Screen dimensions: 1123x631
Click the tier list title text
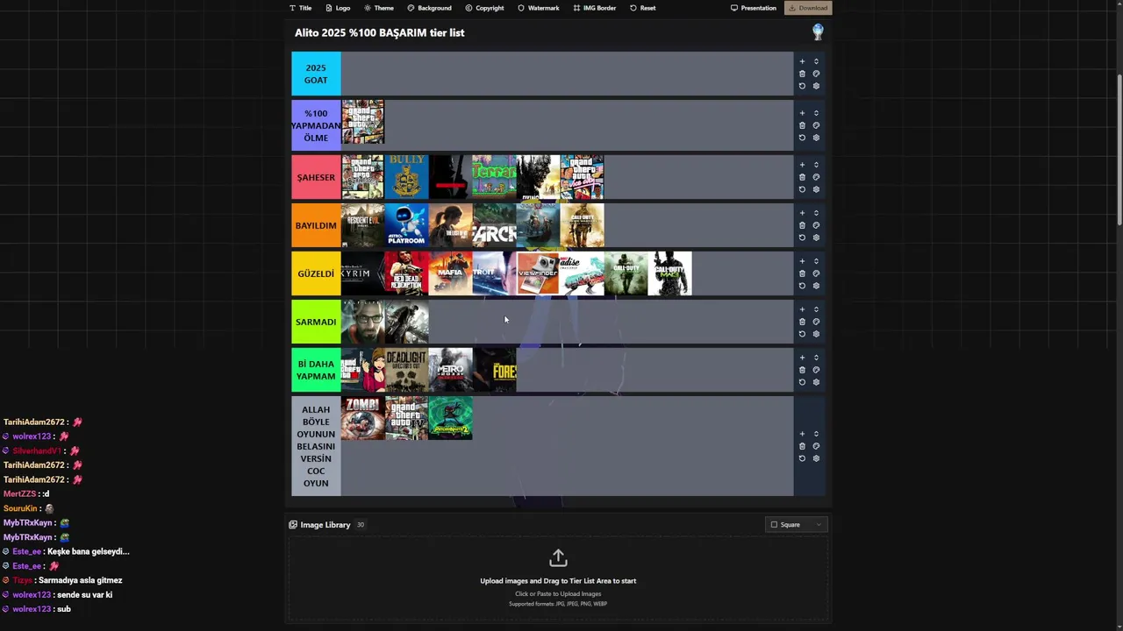(380, 32)
